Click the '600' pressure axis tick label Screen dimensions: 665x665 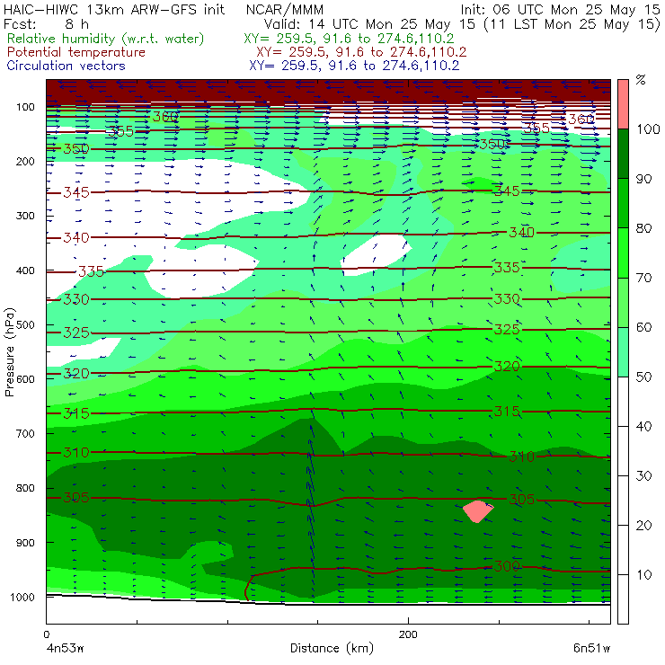coord(25,379)
